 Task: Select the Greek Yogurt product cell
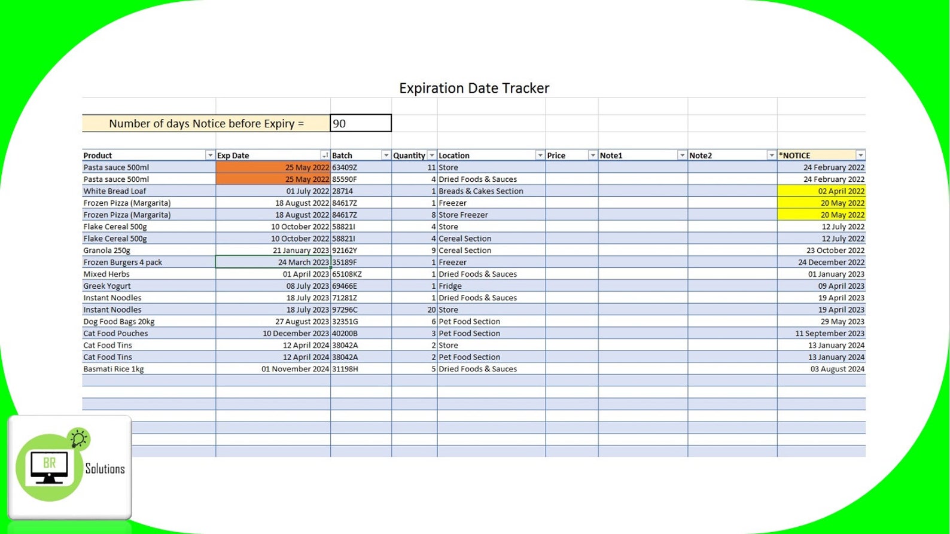point(149,286)
